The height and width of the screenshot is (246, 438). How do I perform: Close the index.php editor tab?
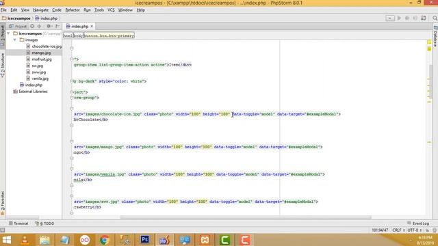(92, 26)
